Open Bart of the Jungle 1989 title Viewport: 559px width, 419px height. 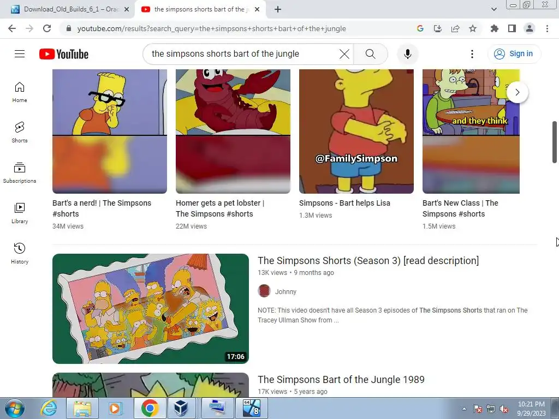[x=341, y=380]
